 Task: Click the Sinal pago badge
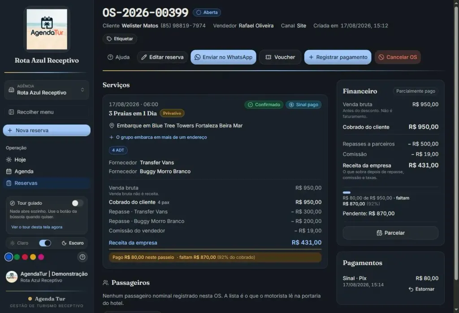[x=303, y=105]
